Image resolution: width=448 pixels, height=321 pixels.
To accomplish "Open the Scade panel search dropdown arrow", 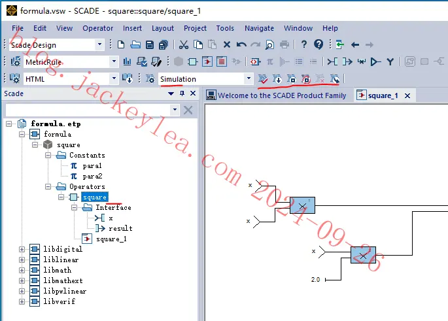I will pyautogui.click(x=175, y=110).
